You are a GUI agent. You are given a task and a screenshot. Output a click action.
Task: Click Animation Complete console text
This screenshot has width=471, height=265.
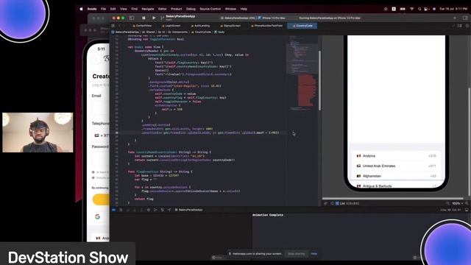click(268, 215)
